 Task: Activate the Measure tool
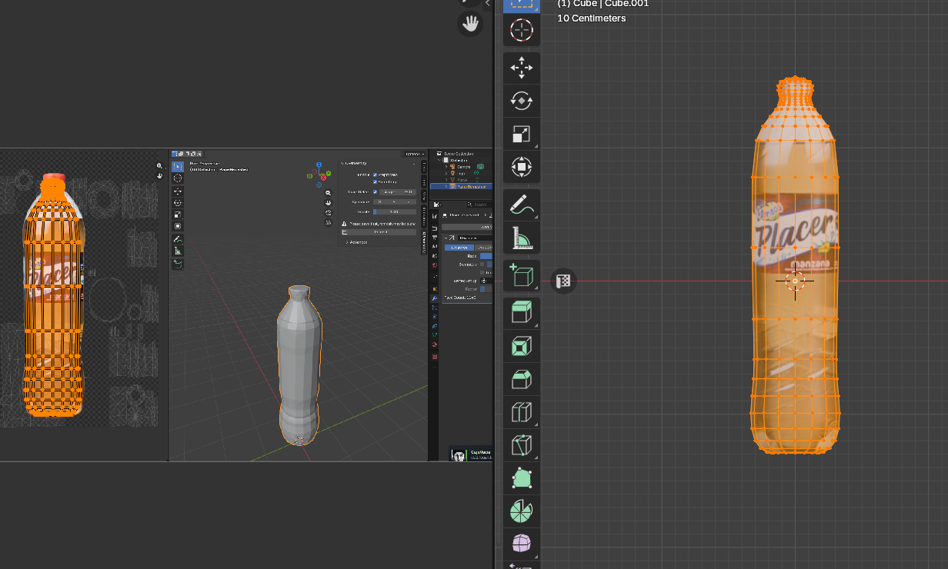pos(521,238)
